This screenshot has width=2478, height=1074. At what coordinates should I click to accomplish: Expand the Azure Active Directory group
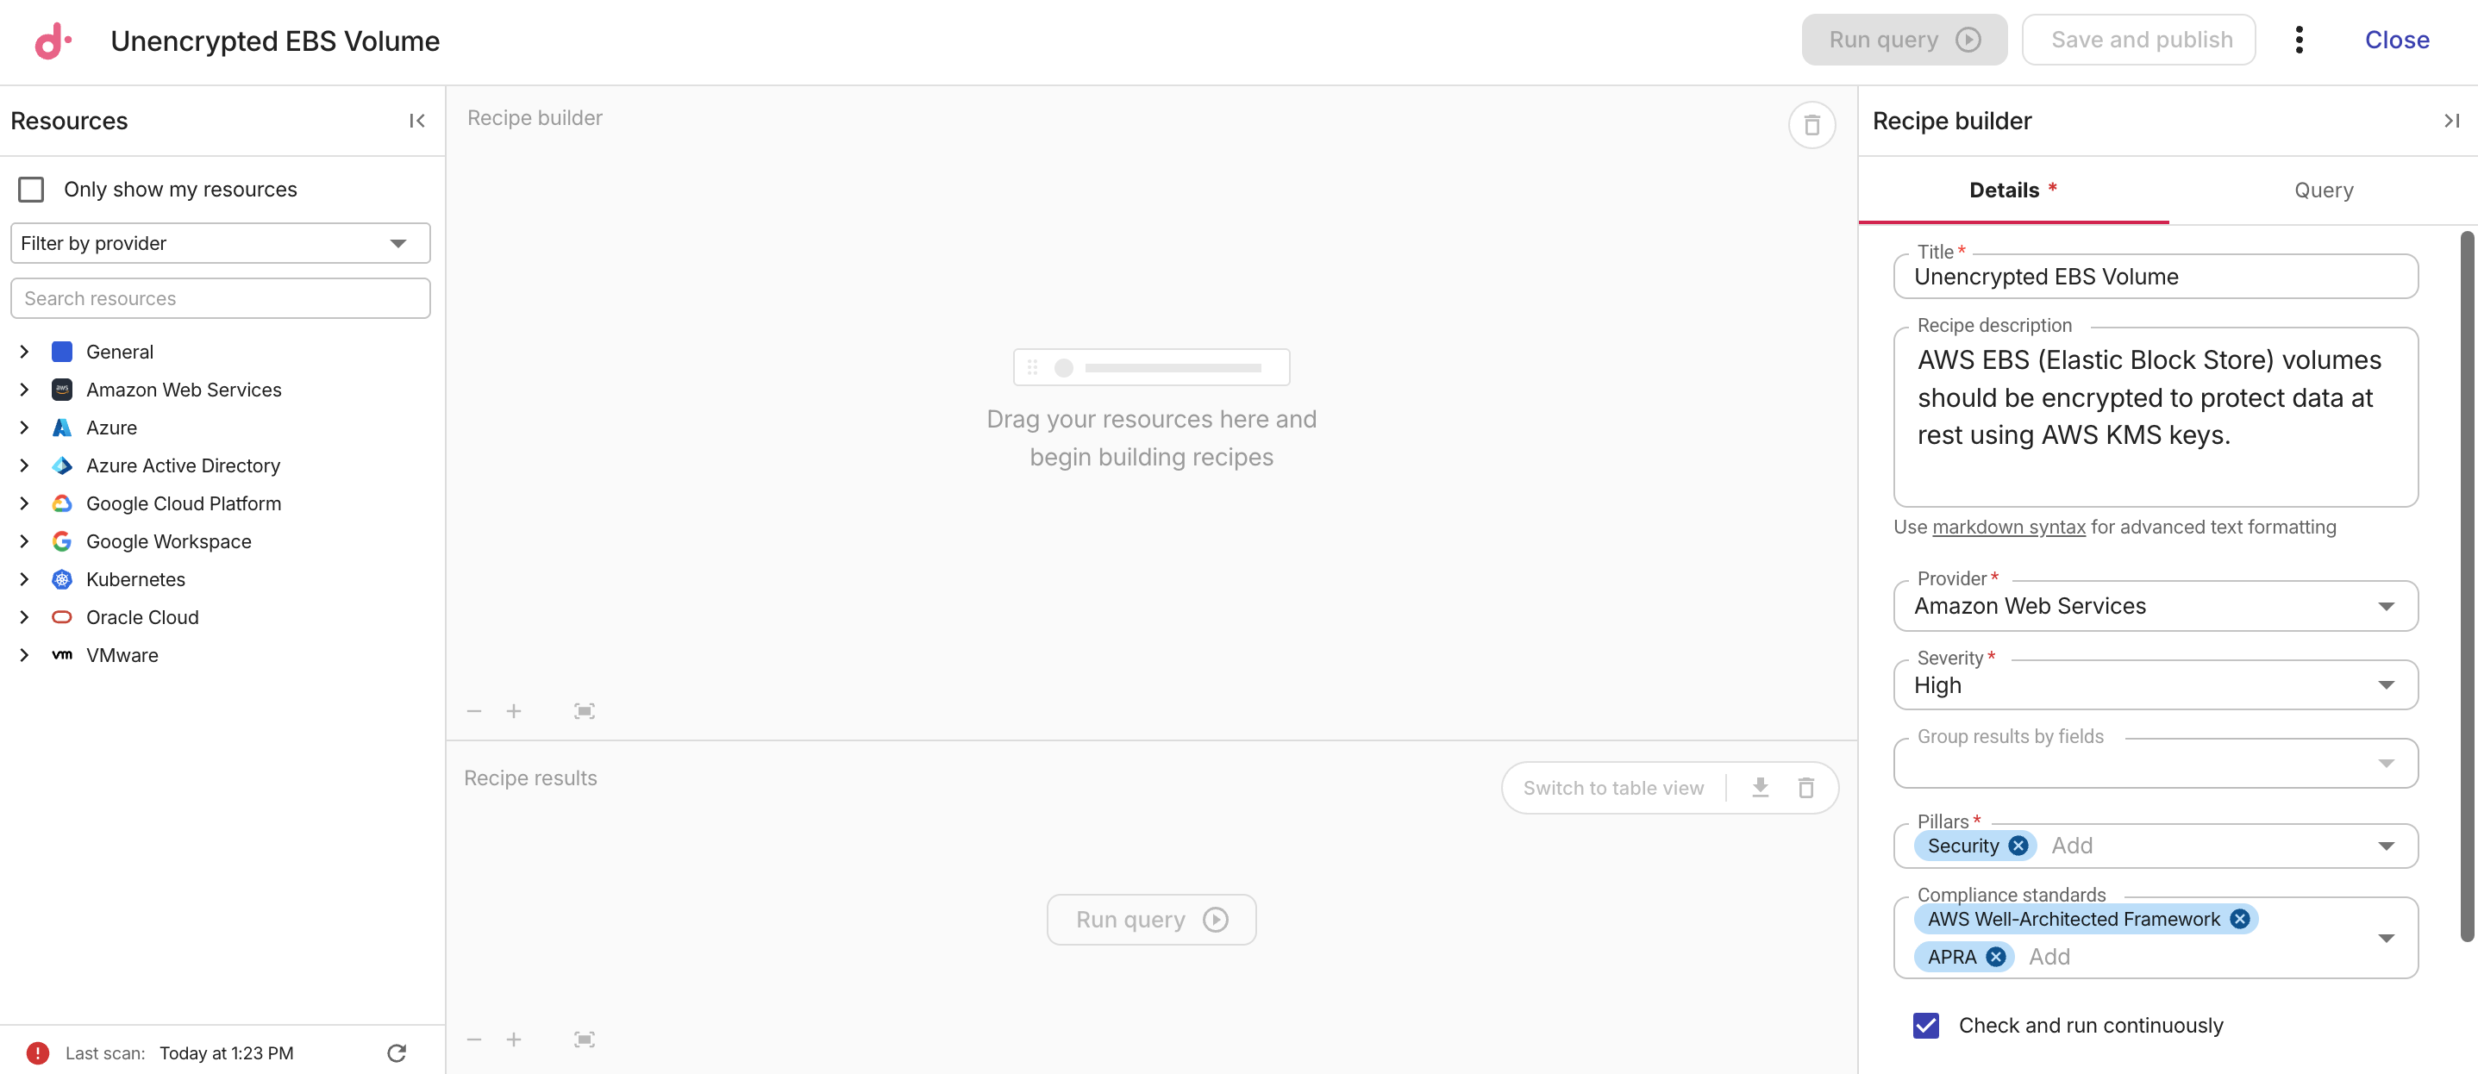[24, 465]
